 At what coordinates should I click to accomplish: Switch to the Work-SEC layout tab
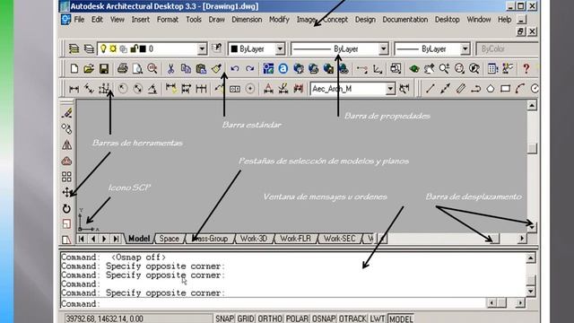tap(339, 239)
